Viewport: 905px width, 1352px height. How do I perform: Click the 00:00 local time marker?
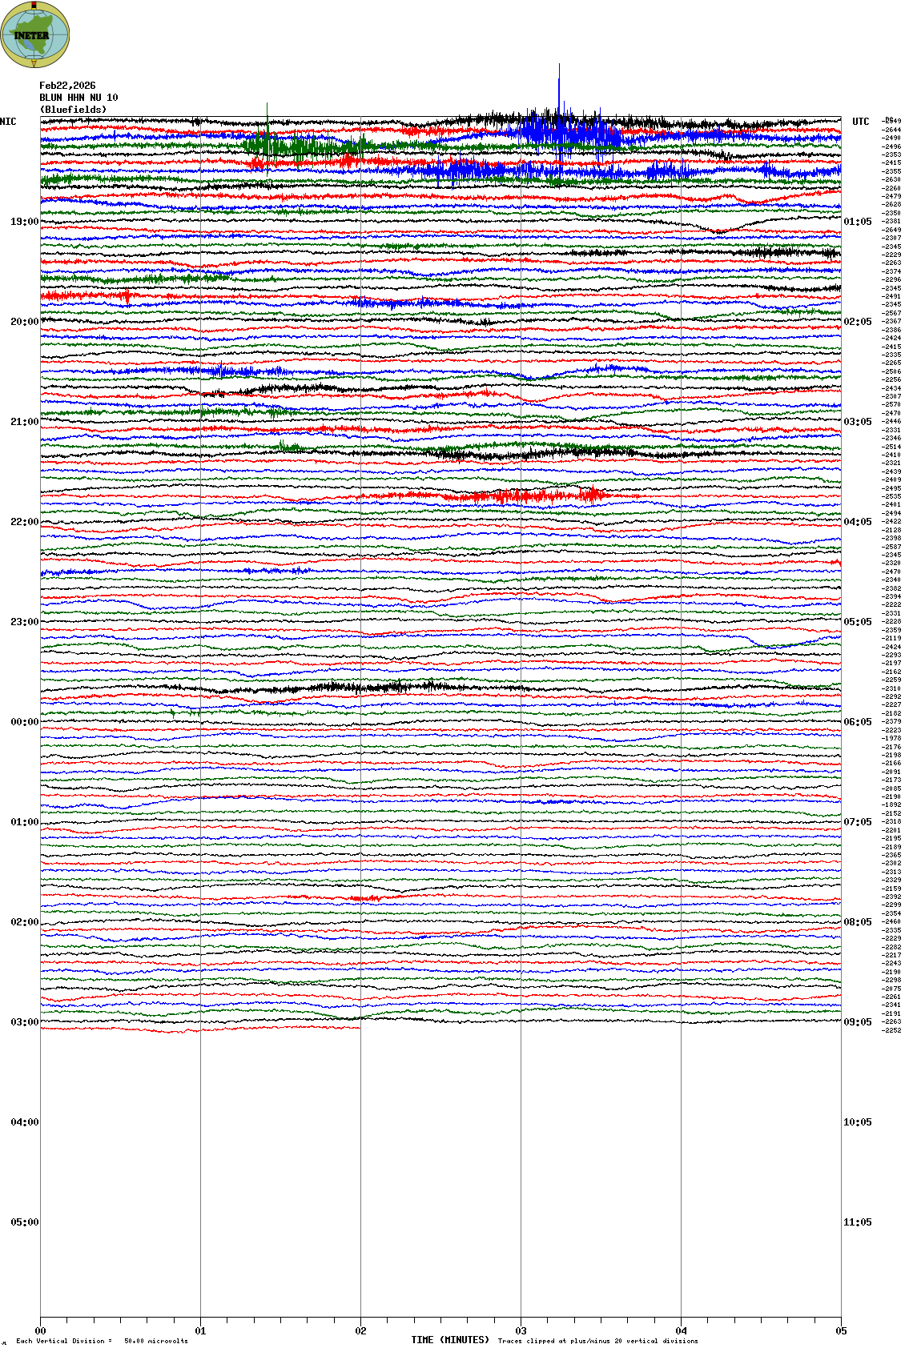[24, 722]
